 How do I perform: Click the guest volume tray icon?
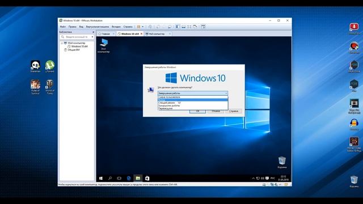pyautogui.click(x=263, y=178)
